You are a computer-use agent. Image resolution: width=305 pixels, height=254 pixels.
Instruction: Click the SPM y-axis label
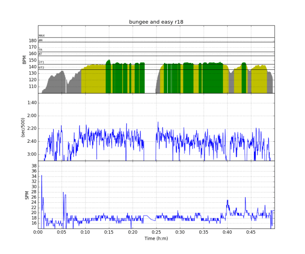tap(27, 194)
